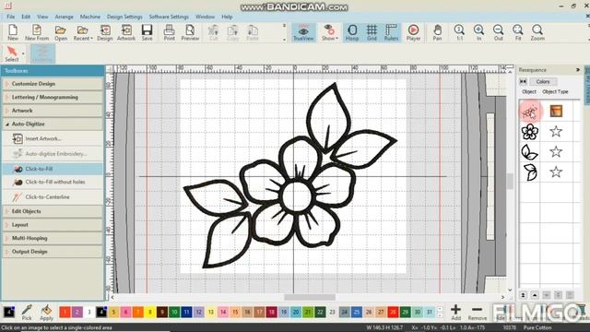The width and height of the screenshot is (590, 332).
Task: Print the design using Print icon
Action: [x=170, y=32]
